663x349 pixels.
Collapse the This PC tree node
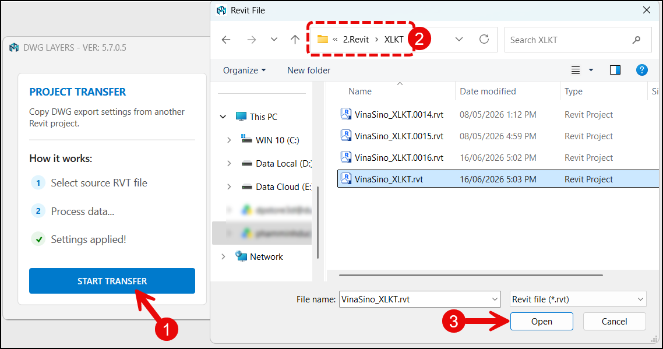tap(223, 117)
